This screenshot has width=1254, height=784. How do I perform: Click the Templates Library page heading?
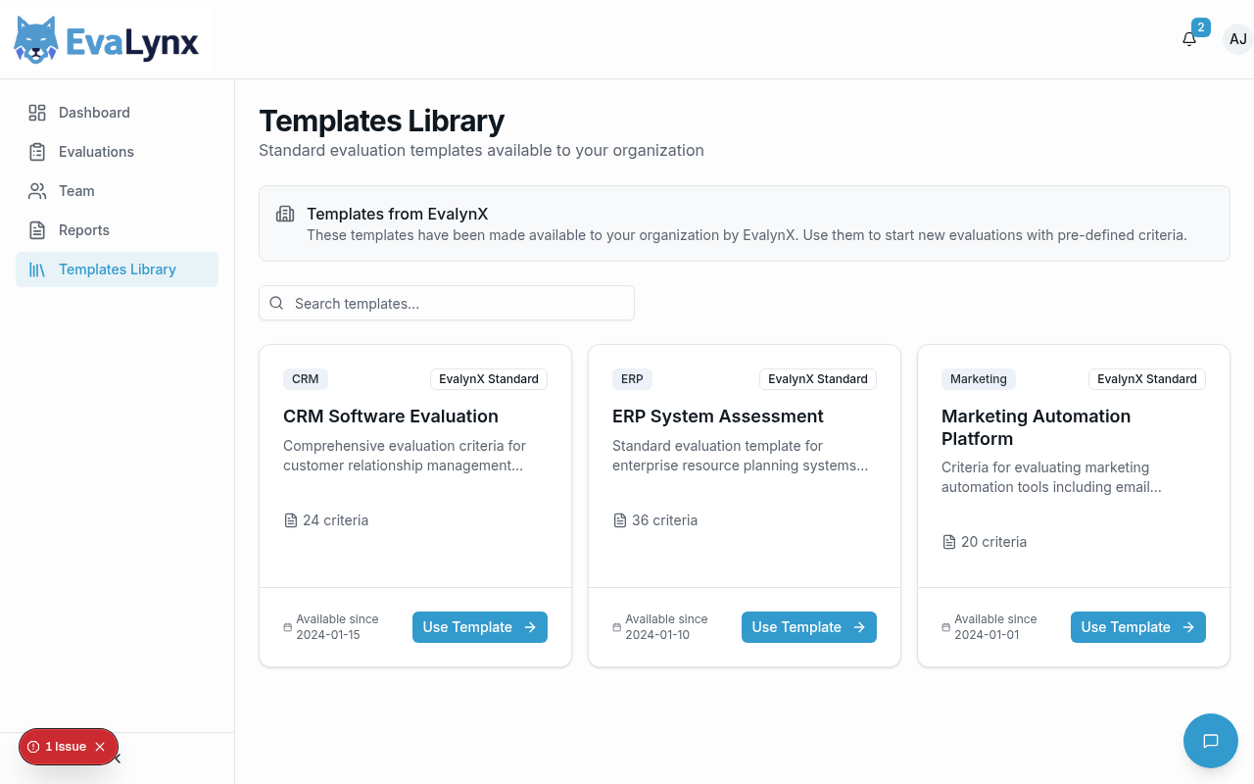[382, 121]
